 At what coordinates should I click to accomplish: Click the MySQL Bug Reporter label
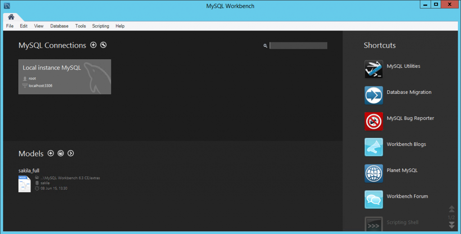click(410, 119)
